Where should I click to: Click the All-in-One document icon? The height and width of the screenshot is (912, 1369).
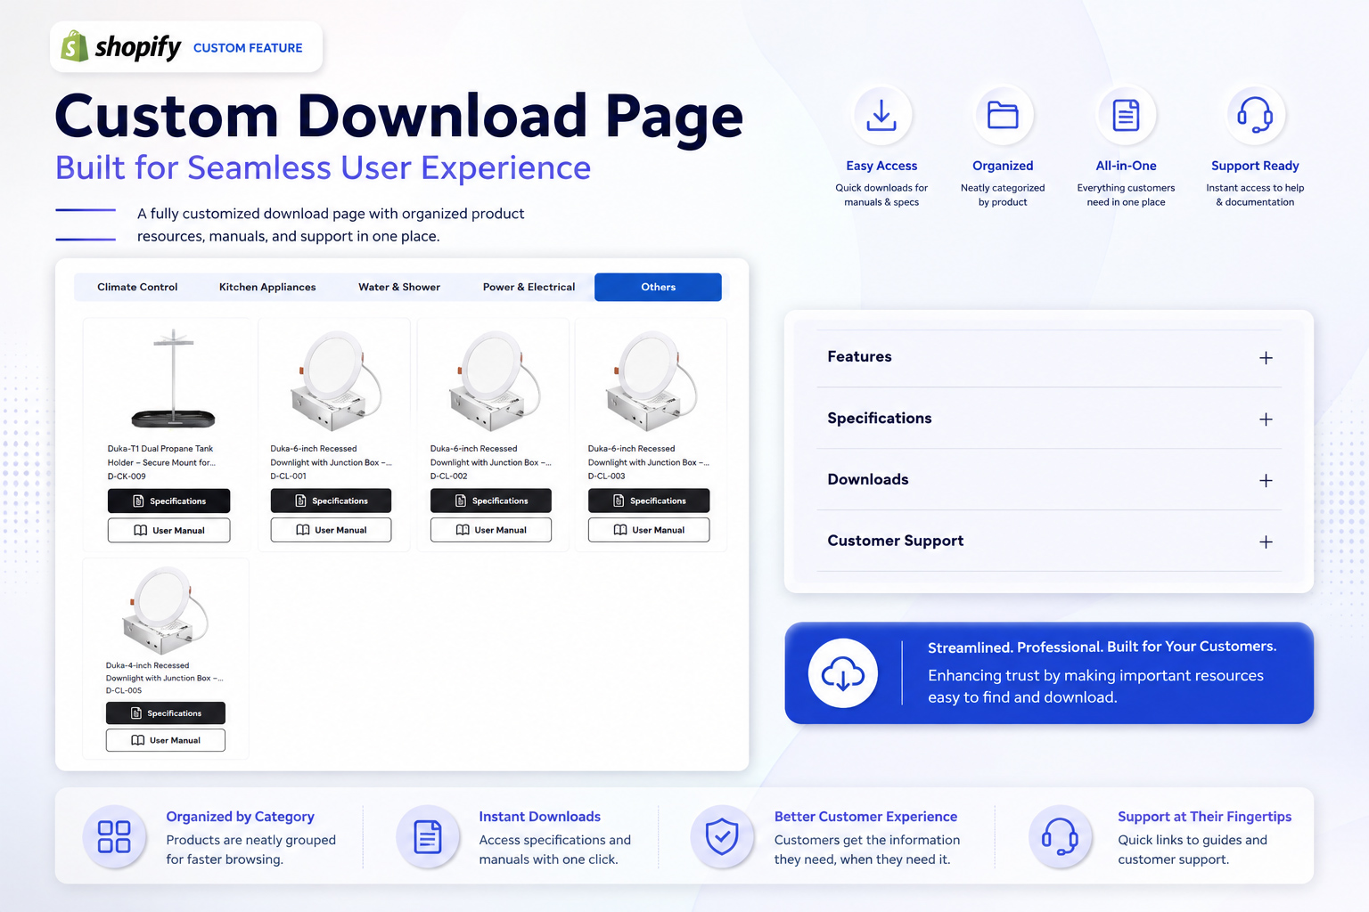click(1126, 115)
